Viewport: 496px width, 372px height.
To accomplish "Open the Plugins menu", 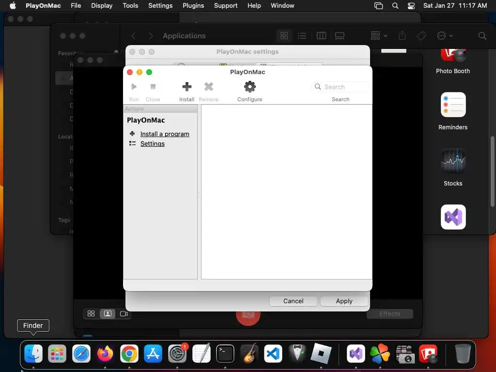I will point(193,5).
